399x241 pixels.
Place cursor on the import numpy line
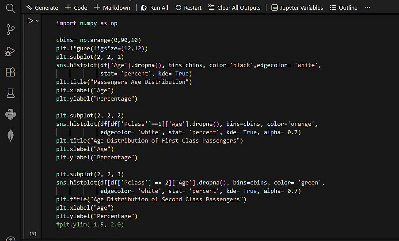coord(87,23)
